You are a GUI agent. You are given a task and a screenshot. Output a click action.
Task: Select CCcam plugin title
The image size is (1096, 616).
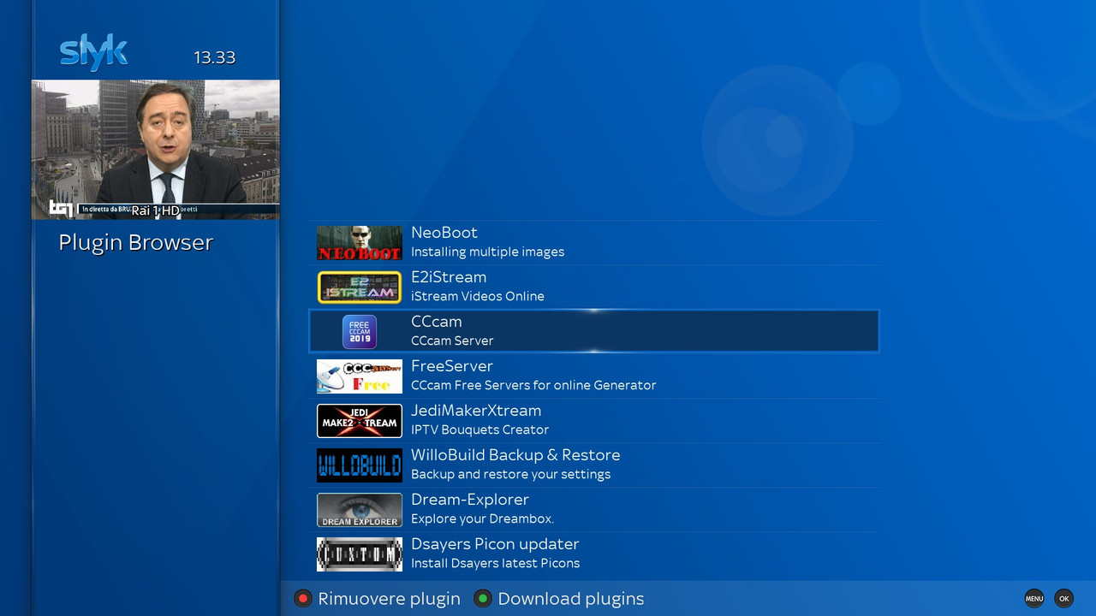[437, 322]
